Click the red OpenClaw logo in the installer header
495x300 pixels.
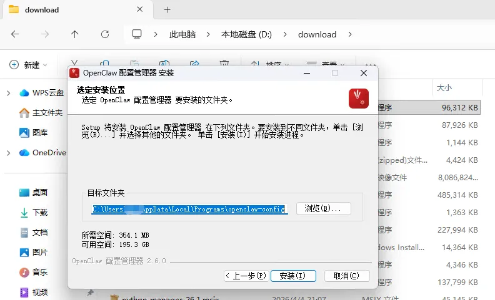pos(359,99)
